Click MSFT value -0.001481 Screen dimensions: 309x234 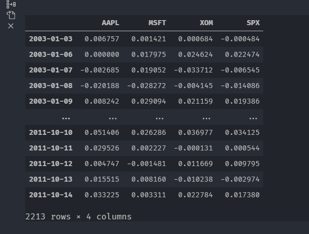(146, 164)
